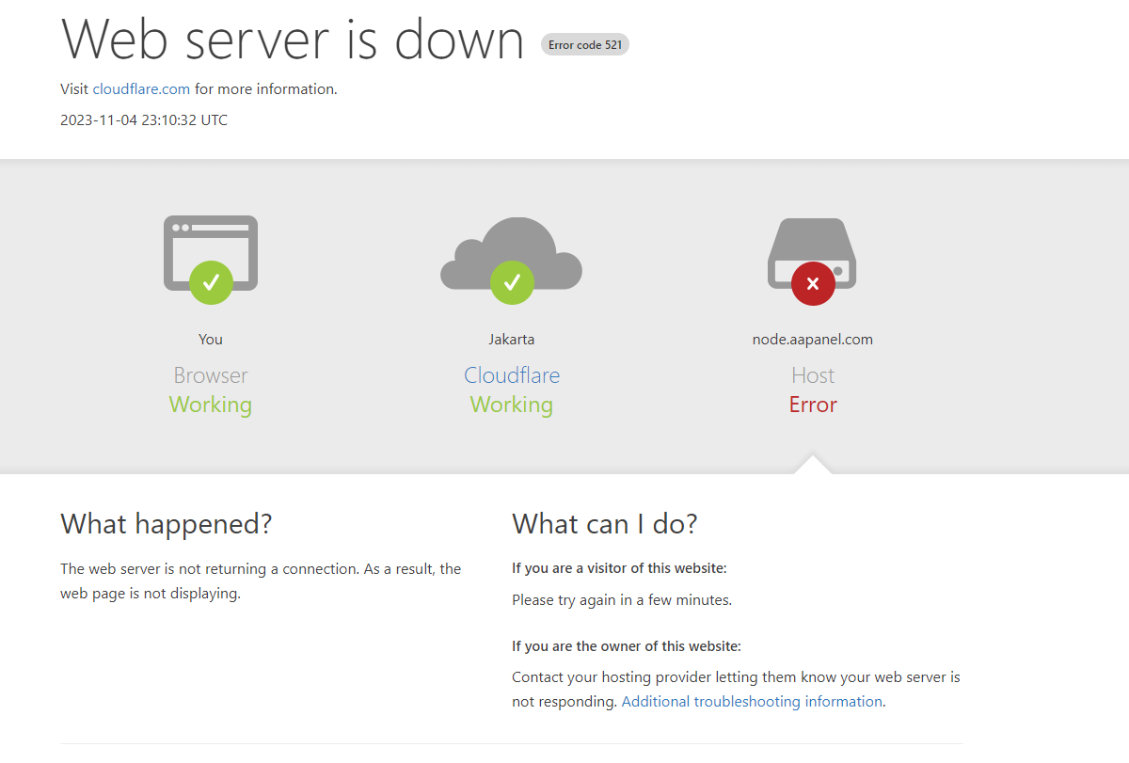1129x763 pixels.
Task: Click the Host label
Action: click(x=813, y=375)
